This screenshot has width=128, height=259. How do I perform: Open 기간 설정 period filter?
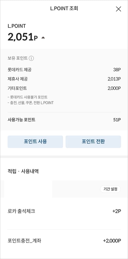[x=110, y=189]
